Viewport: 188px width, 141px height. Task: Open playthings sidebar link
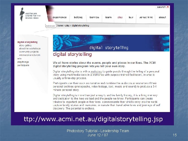click(23, 62)
